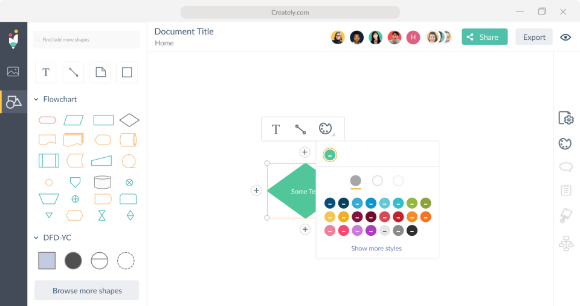Select the Text tool in shapes panel
This screenshot has width=580, height=306.
click(46, 72)
